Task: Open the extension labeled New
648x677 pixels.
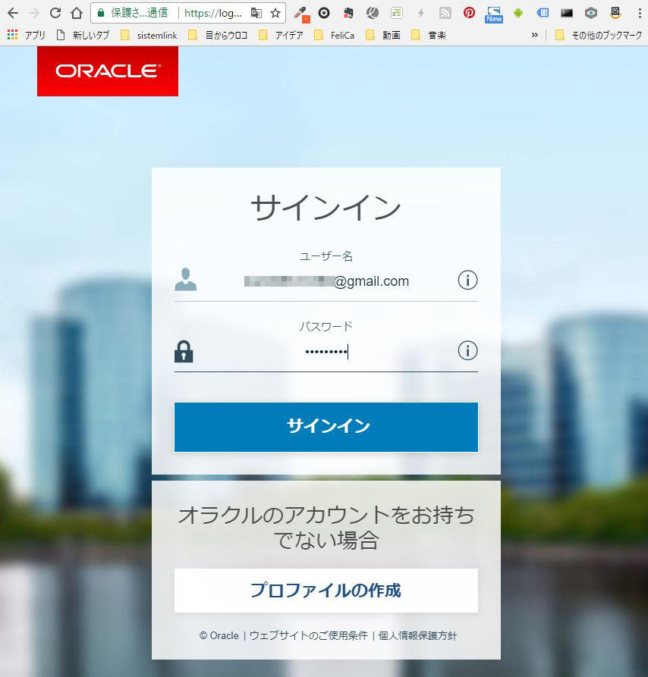Action: [494, 14]
